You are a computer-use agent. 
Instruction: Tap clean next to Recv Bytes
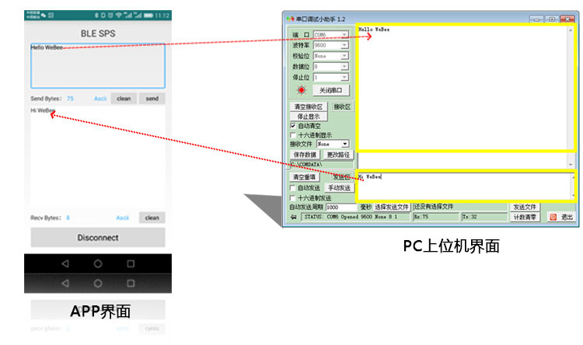pos(152,218)
